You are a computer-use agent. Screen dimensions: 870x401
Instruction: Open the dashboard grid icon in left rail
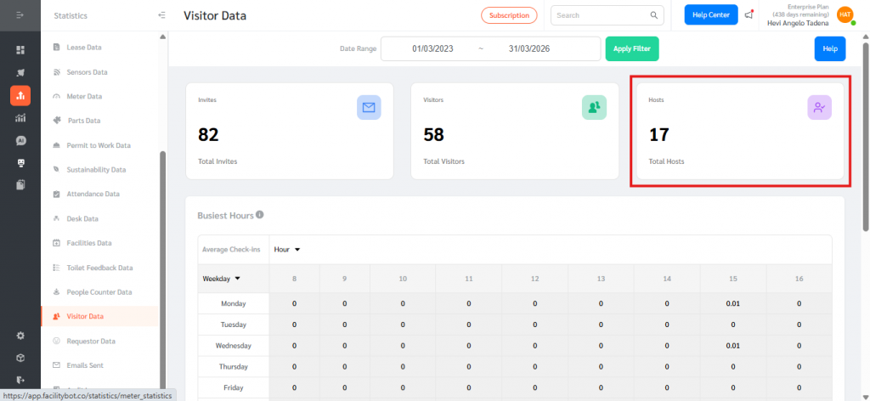(x=20, y=50)
